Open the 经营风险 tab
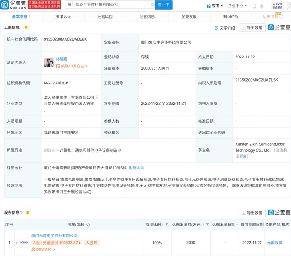 pos(105,17)
